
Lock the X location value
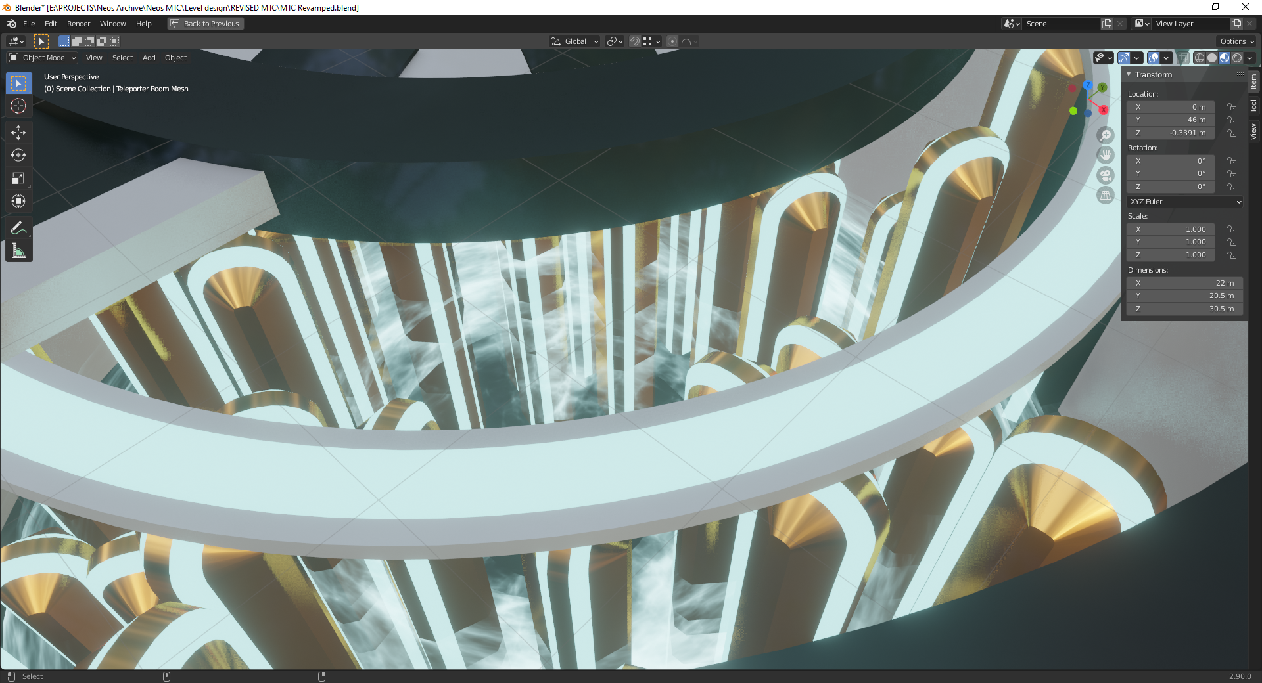pos(1232,107)
